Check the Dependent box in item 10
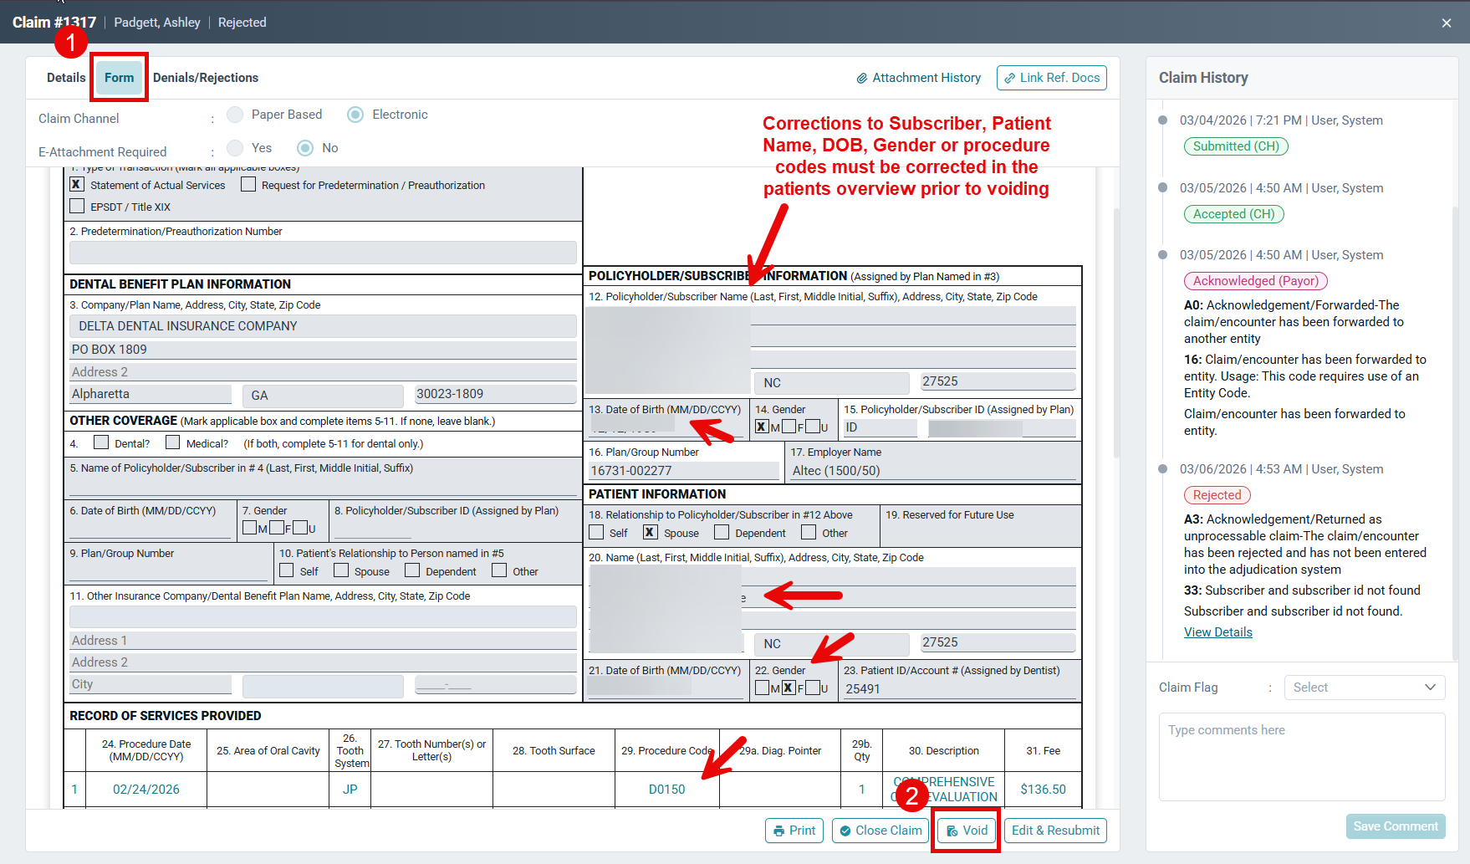Screen dimensions: 1470x864 point(412,570)
